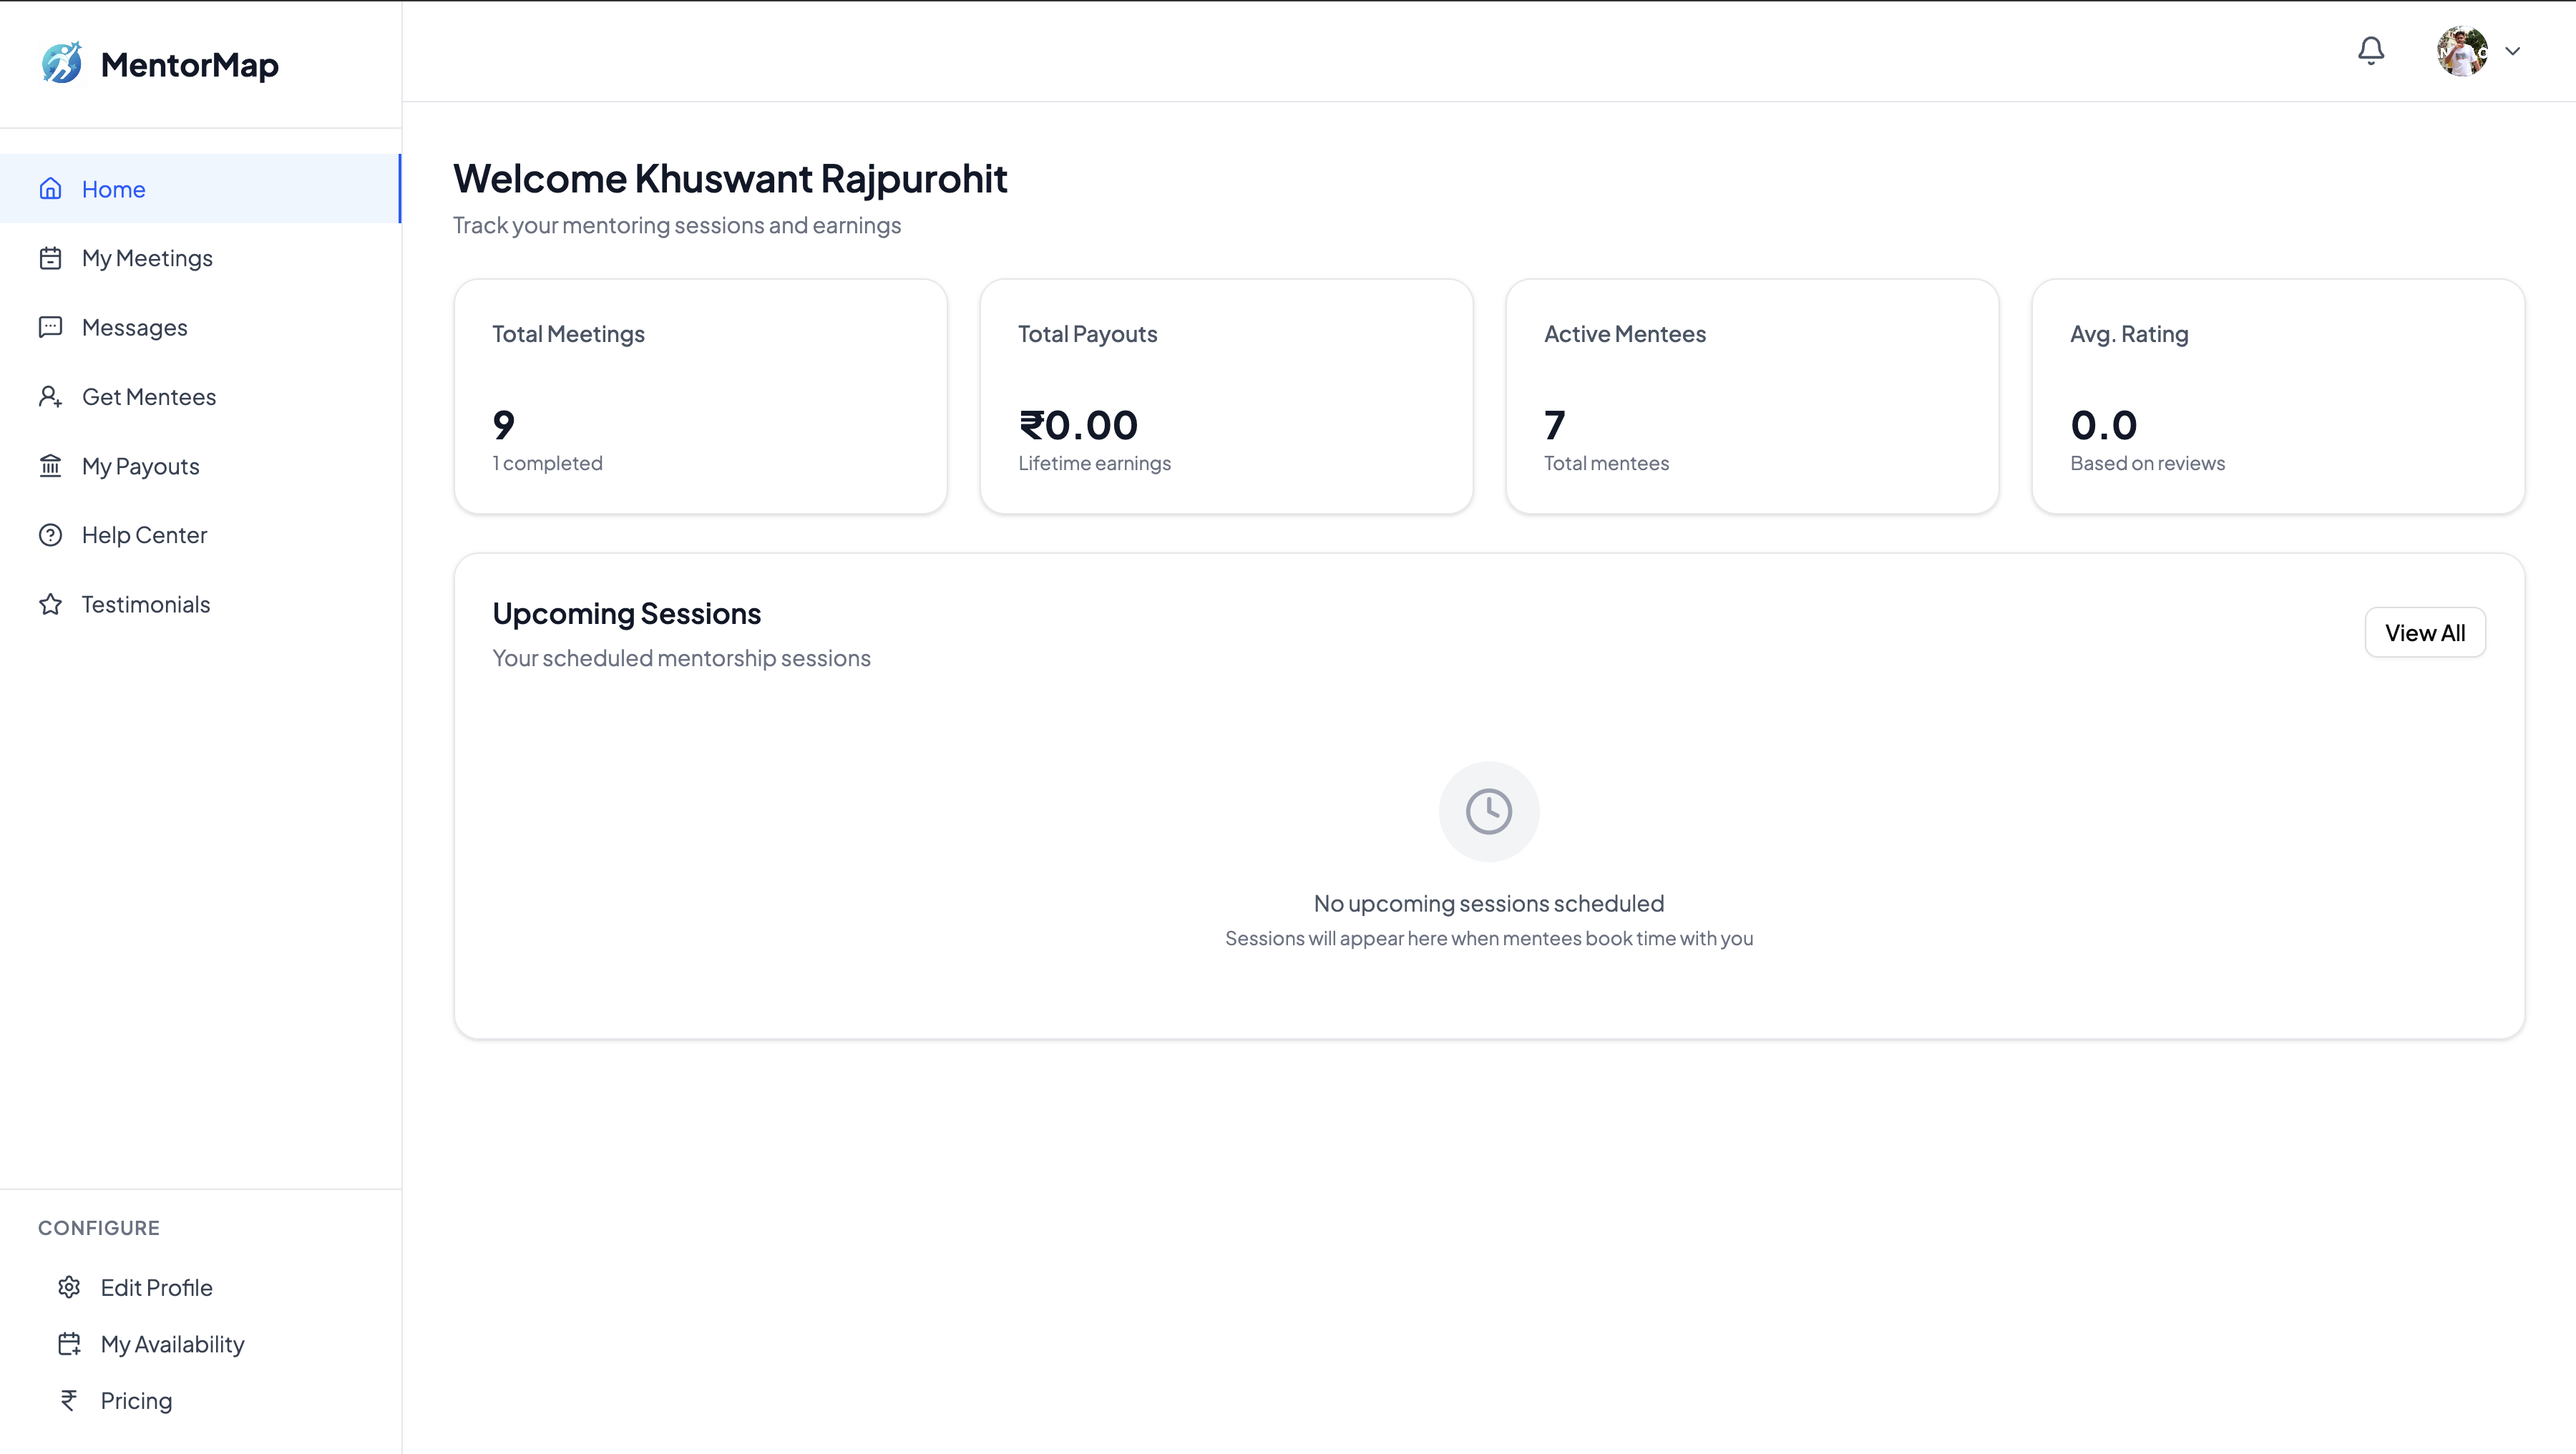Click the Edit Profile gear icon
Screen dimensions: 2576x1454
click(x=68, y=1287)
